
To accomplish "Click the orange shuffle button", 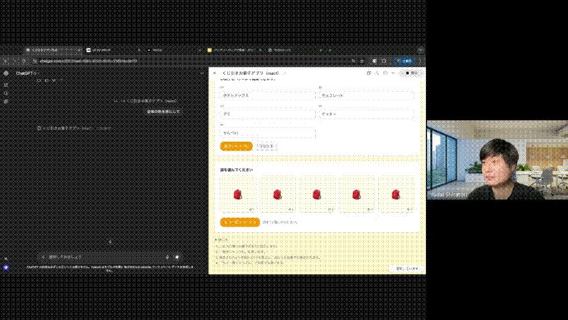I will coord(236,146).
